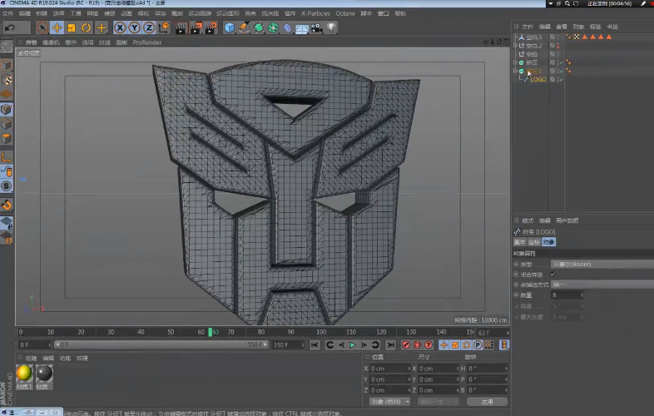This screenshot has height=416, width=654.
Task: Select the Coordinate System cube icon
Action: click(163, 28)
